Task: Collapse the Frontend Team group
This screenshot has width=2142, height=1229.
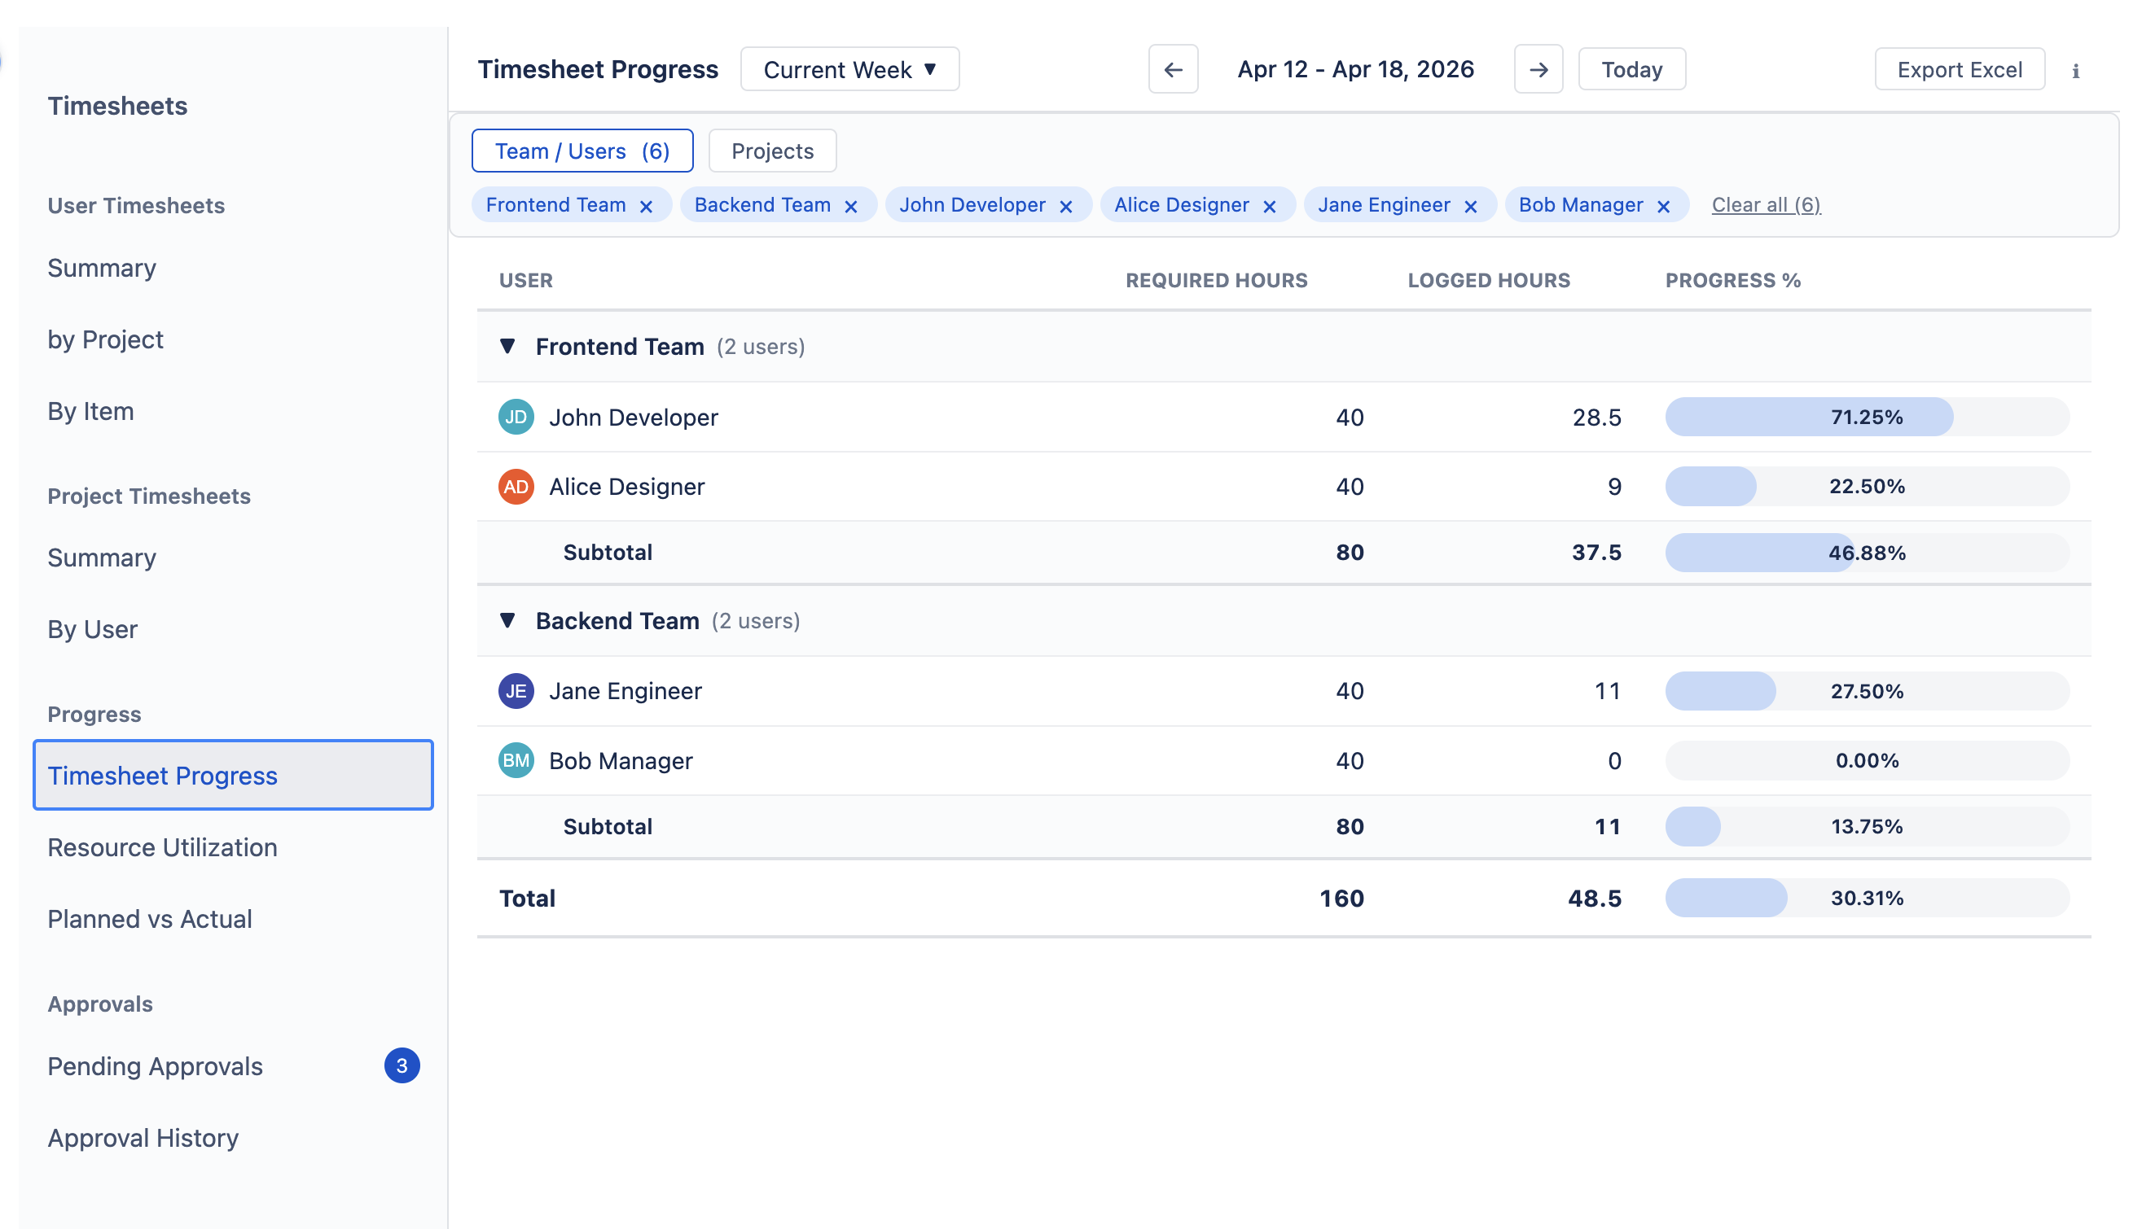Action: coord(507,346)
